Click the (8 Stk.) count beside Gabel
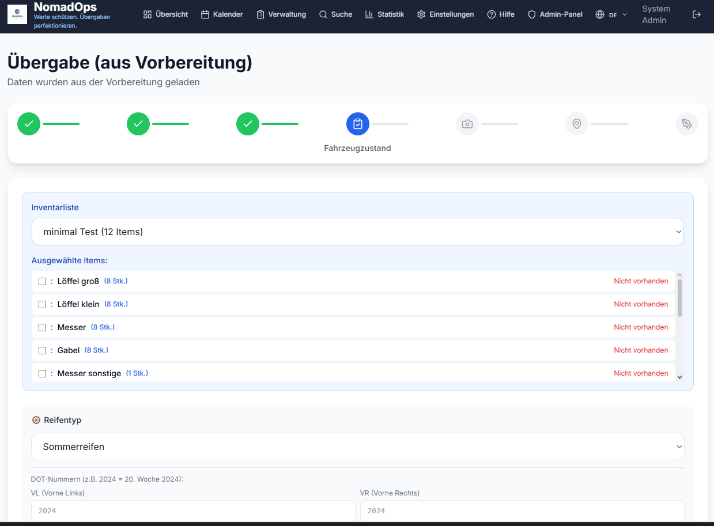 click(x=96, y=350)
